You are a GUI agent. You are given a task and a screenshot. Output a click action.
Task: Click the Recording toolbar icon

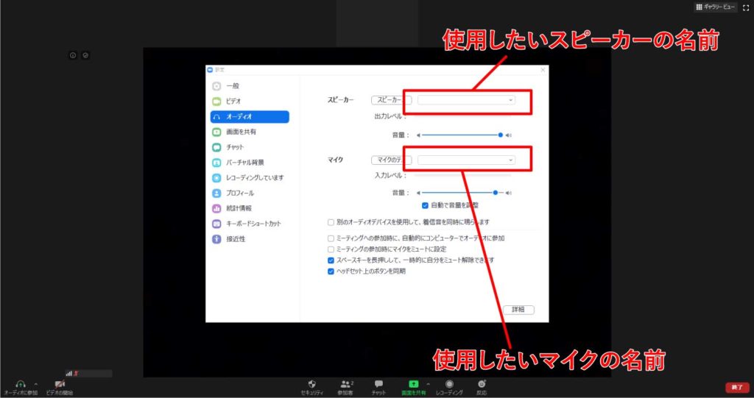pyautogui.click(x=449, y=384)
